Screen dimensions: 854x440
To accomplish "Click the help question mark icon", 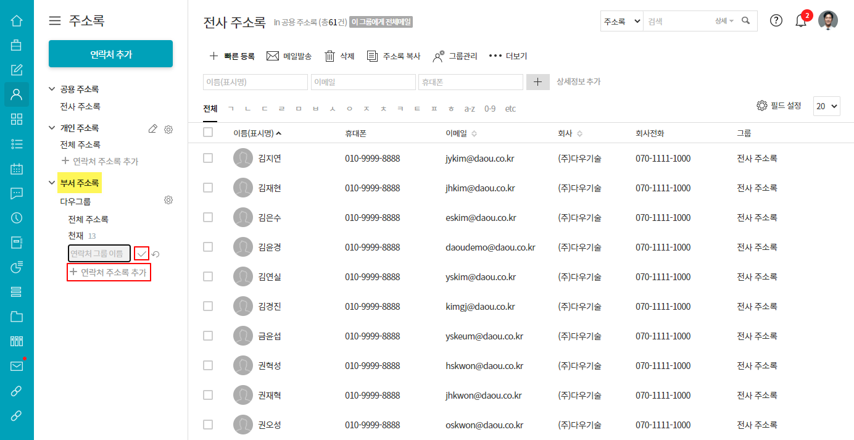I will click(776, 20).
